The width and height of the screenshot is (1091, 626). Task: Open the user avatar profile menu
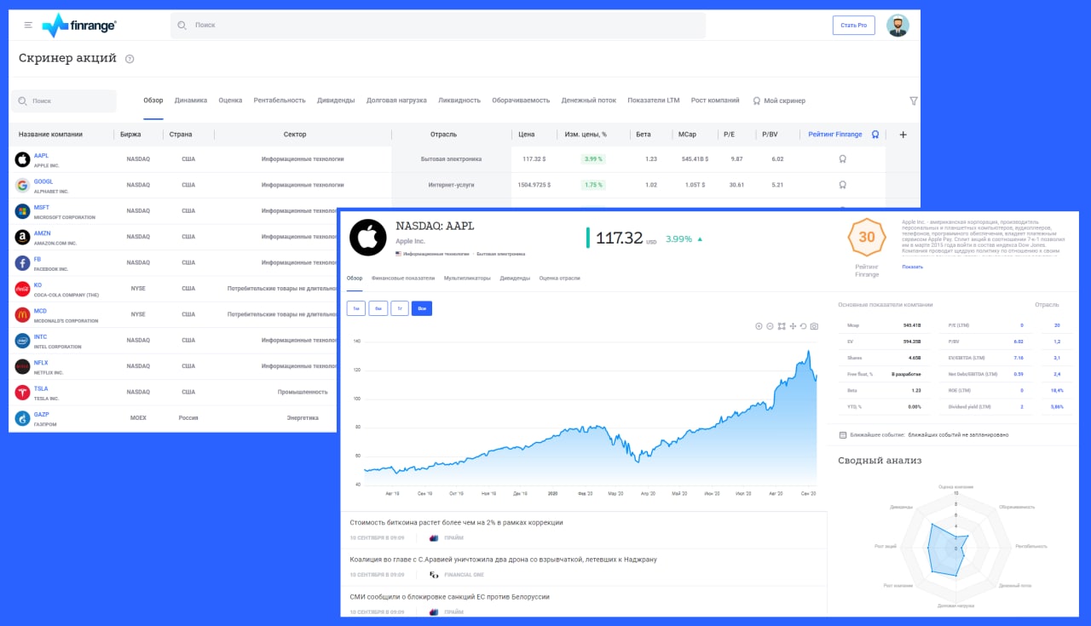point(898,26)
